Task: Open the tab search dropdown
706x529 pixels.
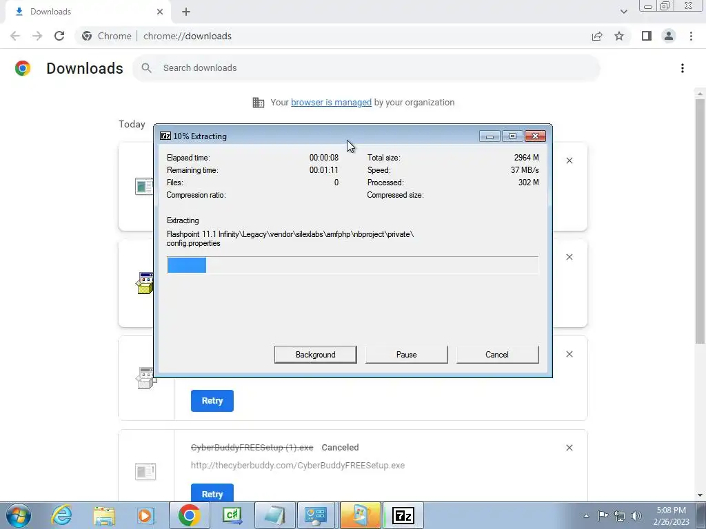Action: click(623, 12)
